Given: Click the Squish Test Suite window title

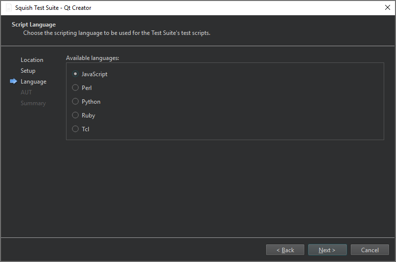Looking at the screenshot, I should (x=53, y=8).
